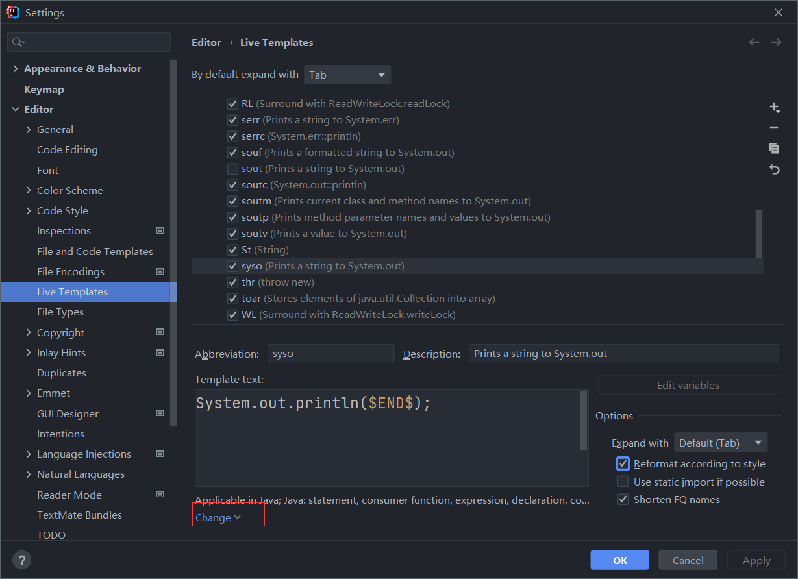Viewport: 798px width, 579px height.
Task: Uncheck Shorten FQ names
Action: coord(623,500)
